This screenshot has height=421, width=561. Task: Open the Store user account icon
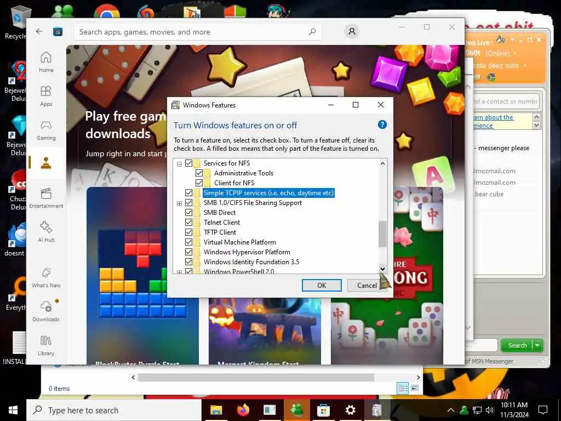(352, 31)
